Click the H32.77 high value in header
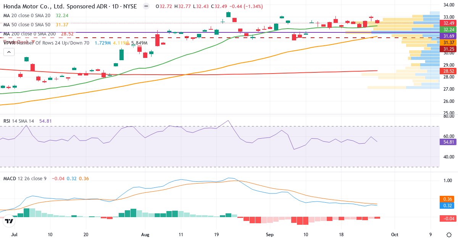 click(x=183, y=6)
